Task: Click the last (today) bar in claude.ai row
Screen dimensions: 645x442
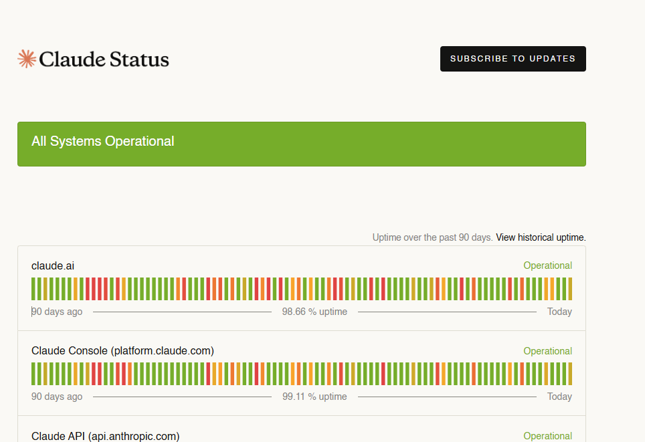Action: pyautogui.click(x=570, y=289)
